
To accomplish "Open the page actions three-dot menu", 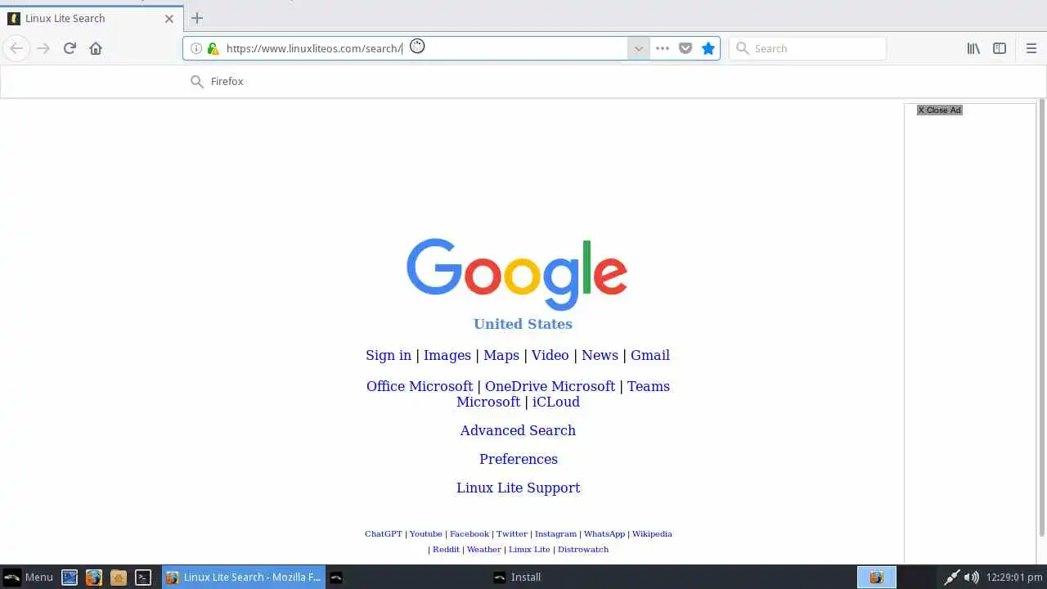I will (663, 48).
